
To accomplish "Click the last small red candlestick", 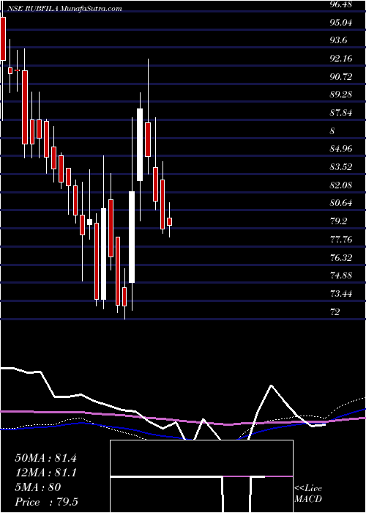I will click(x=169, y=221).
